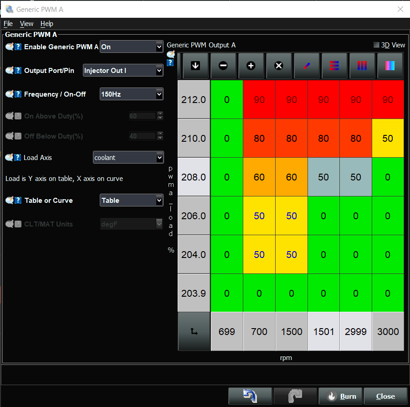Click the axis swap arrow button
The width and height of the screenshot is (410, 407).
[194, 331]
